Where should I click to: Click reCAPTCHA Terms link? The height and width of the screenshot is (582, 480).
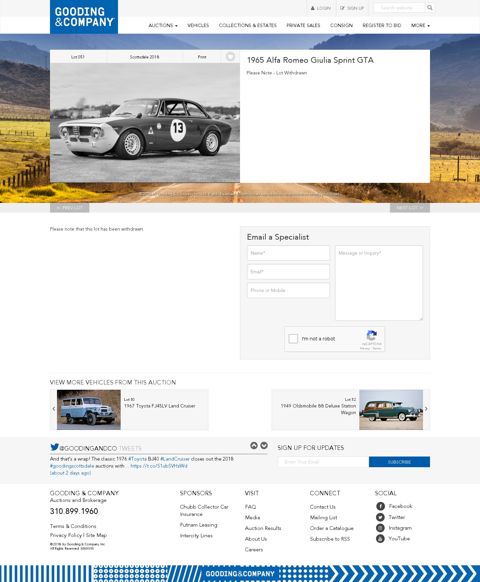click(x=377, y=348)
